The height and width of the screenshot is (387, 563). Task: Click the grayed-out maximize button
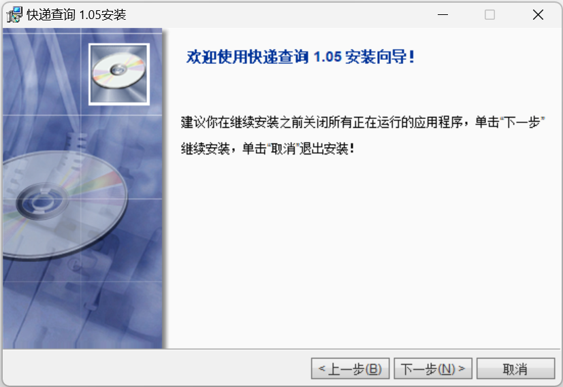coord(489,15)
